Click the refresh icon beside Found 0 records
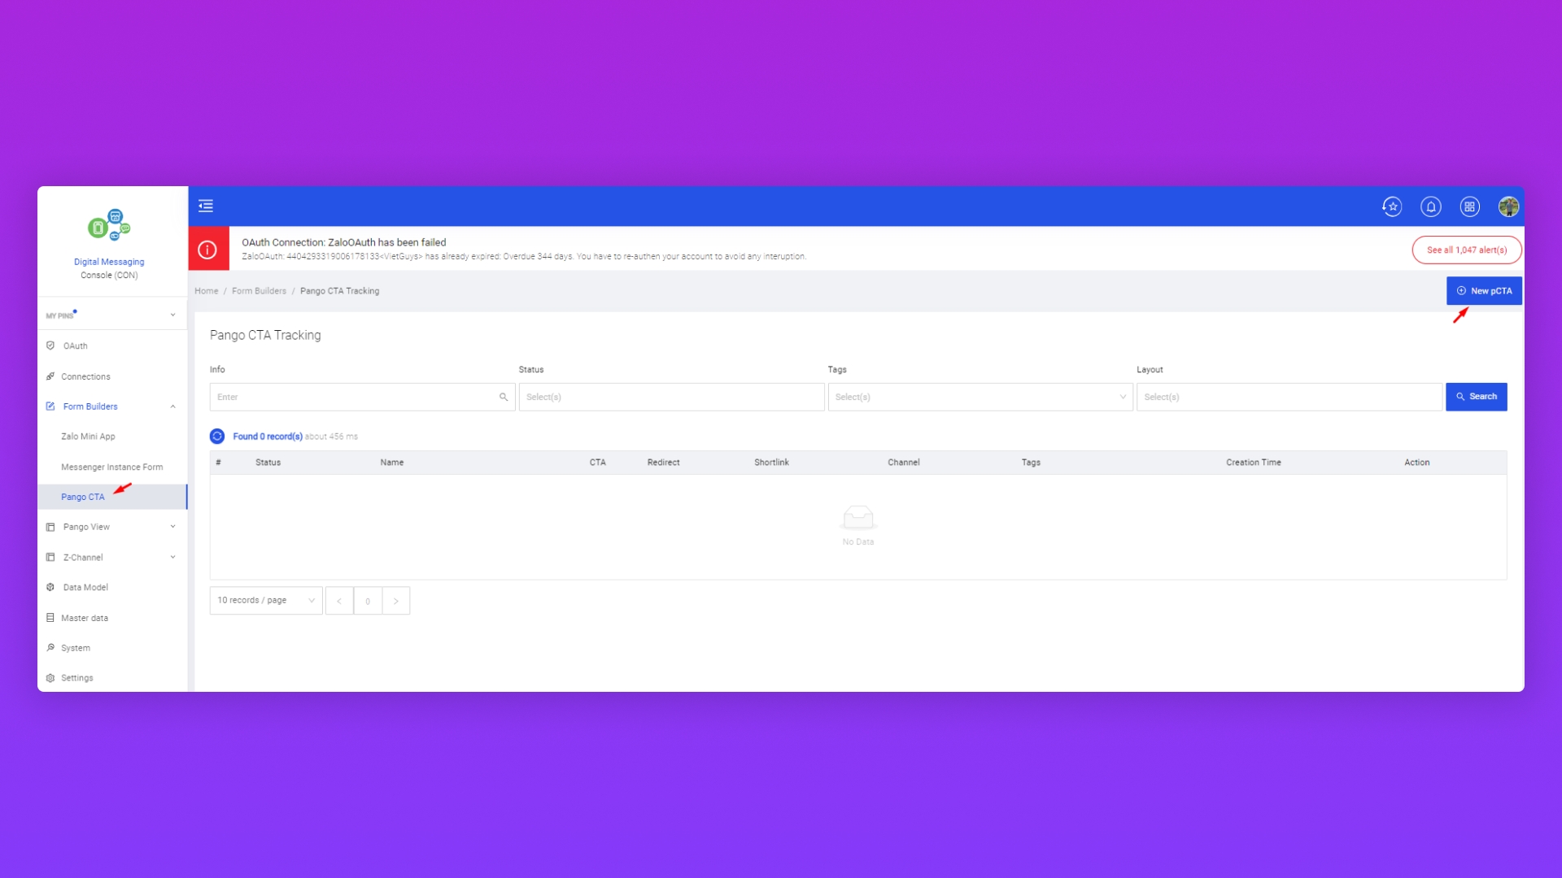 [x=217, y=437]
